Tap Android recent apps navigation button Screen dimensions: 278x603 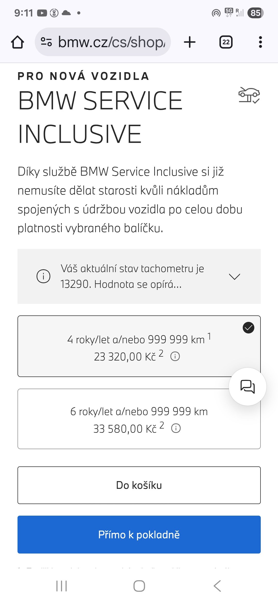click(62, 586)
